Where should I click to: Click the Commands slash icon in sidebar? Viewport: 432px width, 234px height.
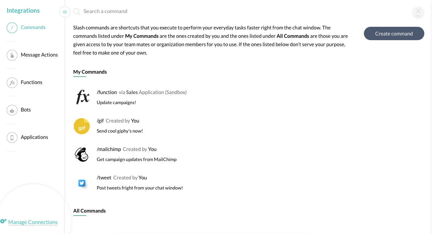[x=12, y=27]
